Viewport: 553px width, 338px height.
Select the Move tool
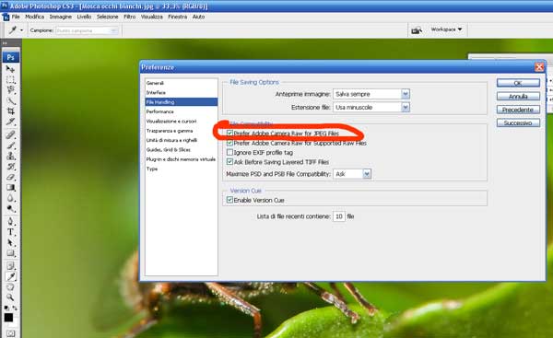tap(10, 69)
